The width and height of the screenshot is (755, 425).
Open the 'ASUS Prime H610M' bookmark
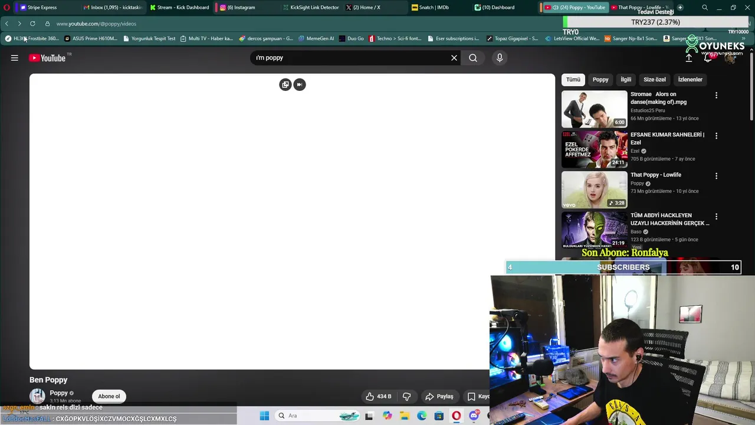tap(91, 38)
